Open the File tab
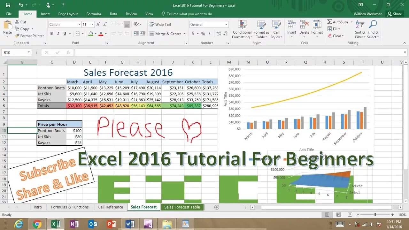 pos(9,14)
